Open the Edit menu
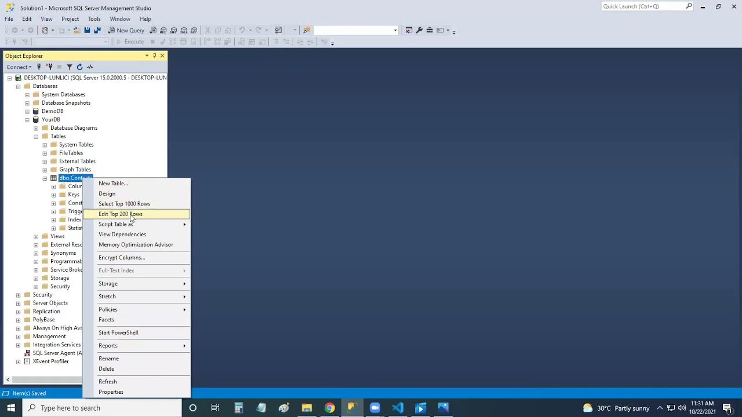This screenshot has height=417, width=742. pos(27,19)
